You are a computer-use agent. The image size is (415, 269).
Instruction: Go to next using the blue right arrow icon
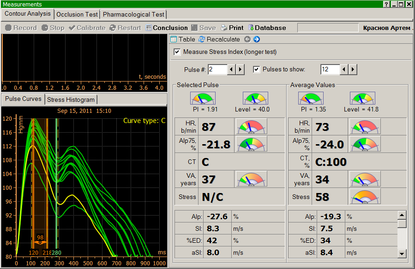pos(257,39)
